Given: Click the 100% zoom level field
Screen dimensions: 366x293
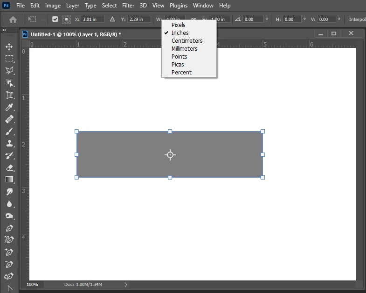Looking at the screenshot, I should (x=32, y=284).
